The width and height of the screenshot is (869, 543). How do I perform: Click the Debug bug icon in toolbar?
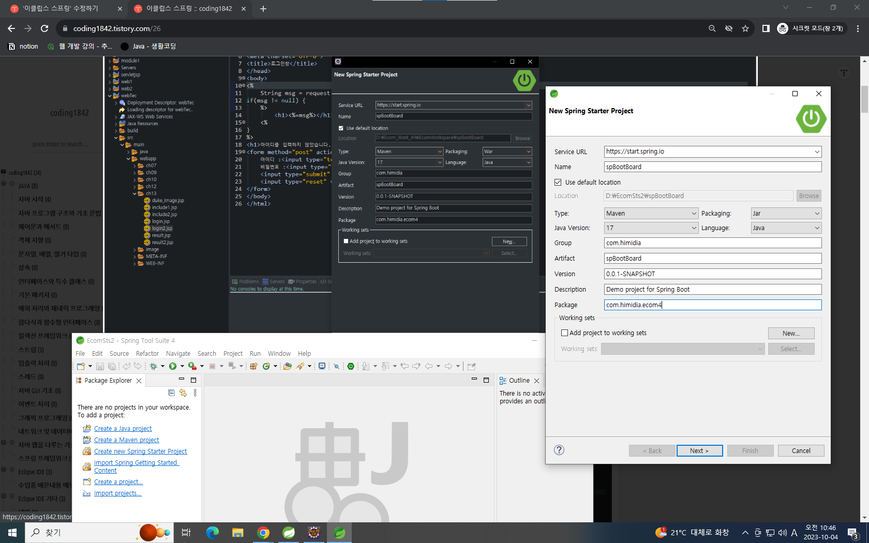[153, 366]
